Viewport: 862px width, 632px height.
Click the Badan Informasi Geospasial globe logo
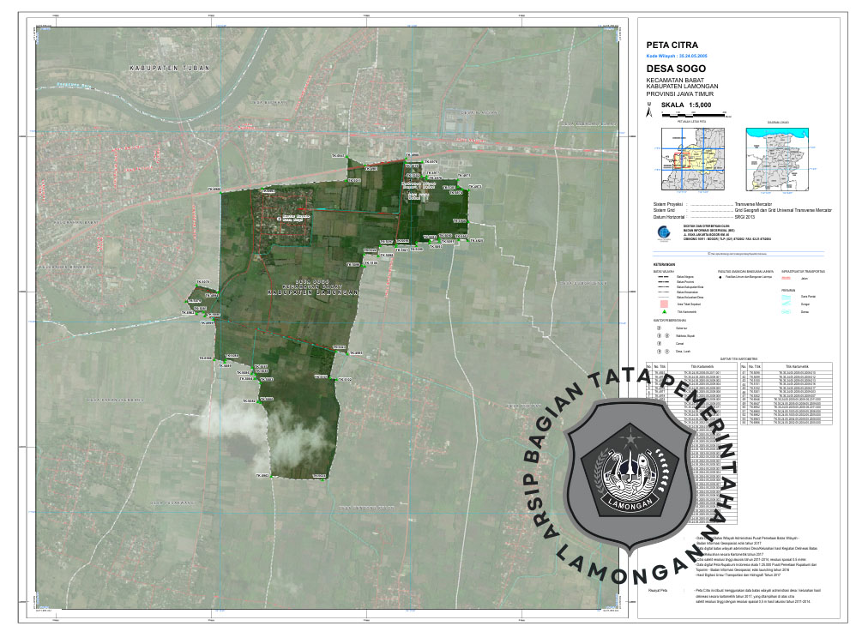(660, 232)
